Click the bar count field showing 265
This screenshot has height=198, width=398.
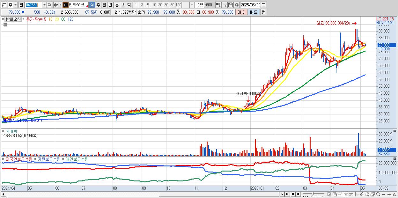click(200, 5)
